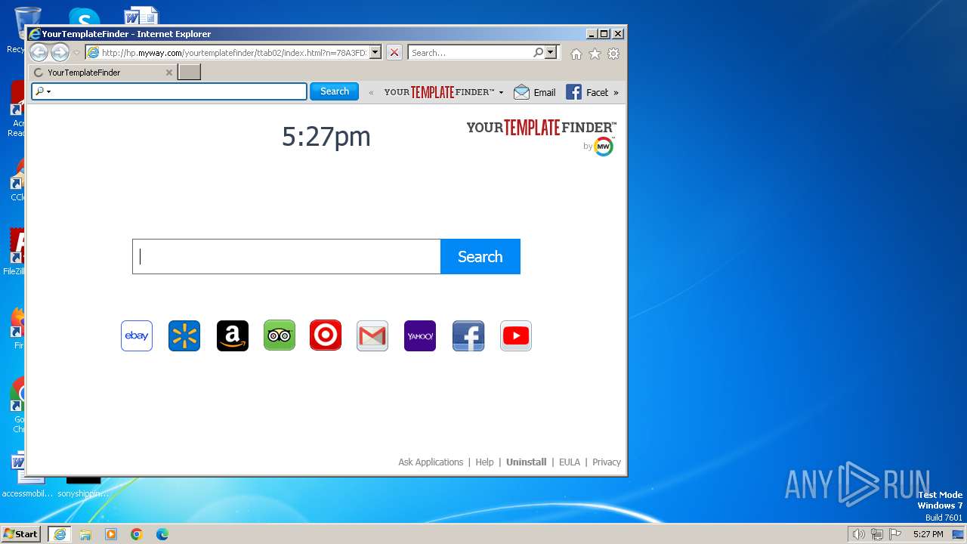Image resolution: width=967 pixels, height=544 pixels.
Task: Click the YourTemplateFinder page logo
Action: (541, 127)
